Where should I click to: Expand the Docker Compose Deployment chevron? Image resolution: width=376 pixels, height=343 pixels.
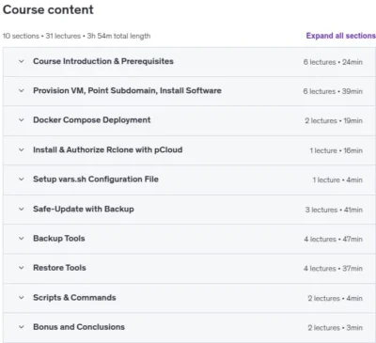click(x=22, y=120)
